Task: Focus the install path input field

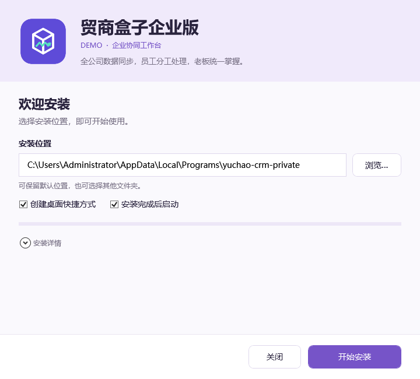Action: tap(183, 165)
